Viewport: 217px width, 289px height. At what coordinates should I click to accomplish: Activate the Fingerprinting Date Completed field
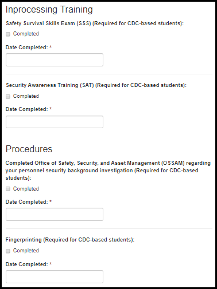pos(55,276)
